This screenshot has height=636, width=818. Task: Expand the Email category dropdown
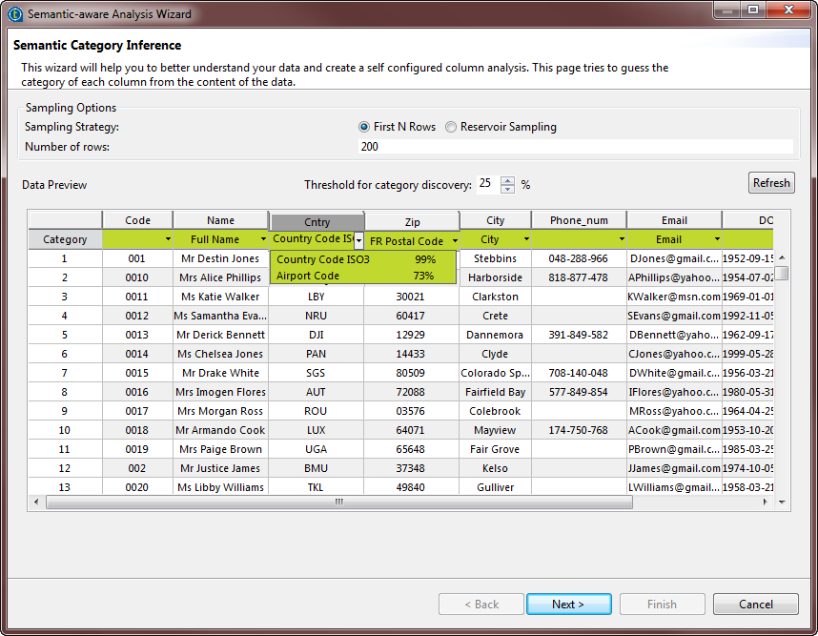(x=715, y=239)
